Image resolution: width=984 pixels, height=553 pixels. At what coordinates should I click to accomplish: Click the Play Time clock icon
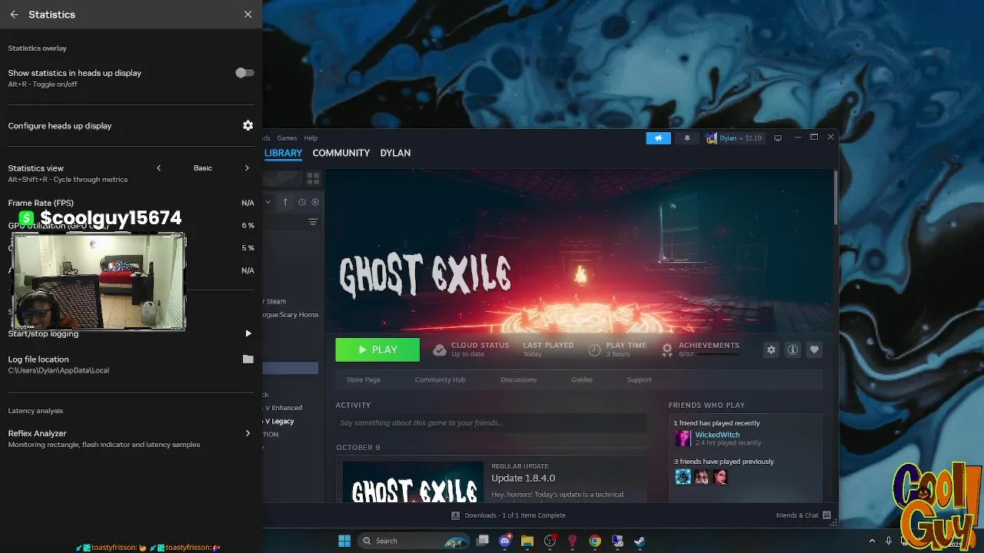point(594,349)
